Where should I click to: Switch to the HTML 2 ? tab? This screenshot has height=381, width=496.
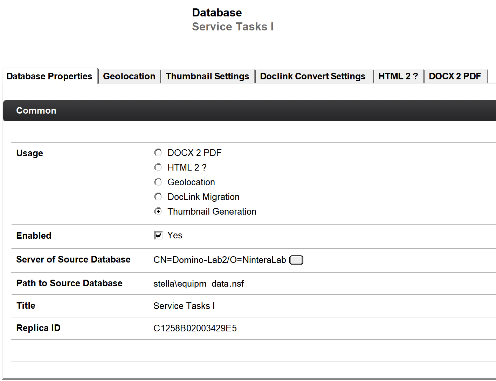pos(398,76)
